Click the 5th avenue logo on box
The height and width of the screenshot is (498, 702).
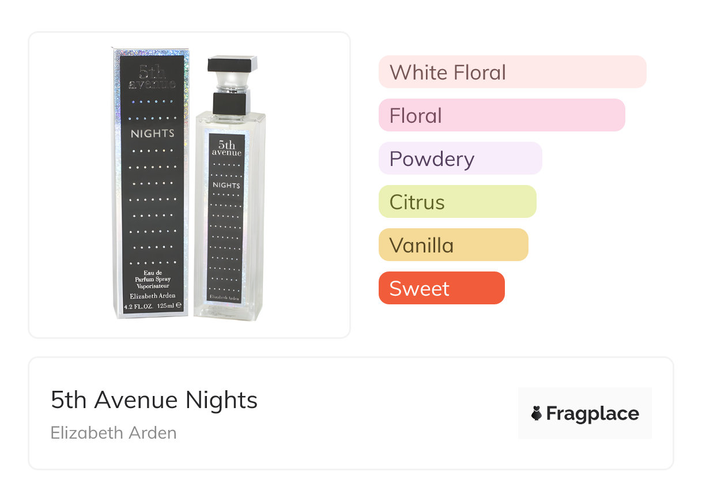(152, 79)
